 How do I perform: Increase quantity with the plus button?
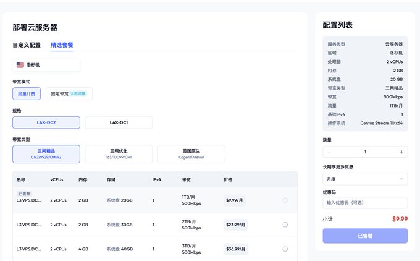[401, 152]
